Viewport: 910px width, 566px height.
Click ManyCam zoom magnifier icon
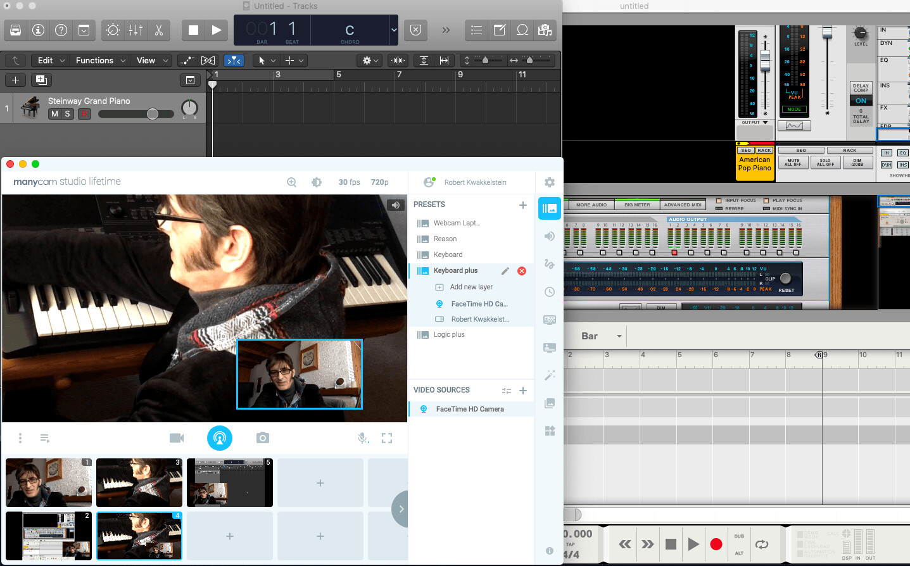pos(292,182)
